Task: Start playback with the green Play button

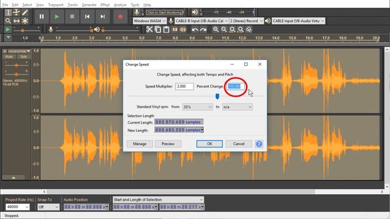Action: coord(57,16)
